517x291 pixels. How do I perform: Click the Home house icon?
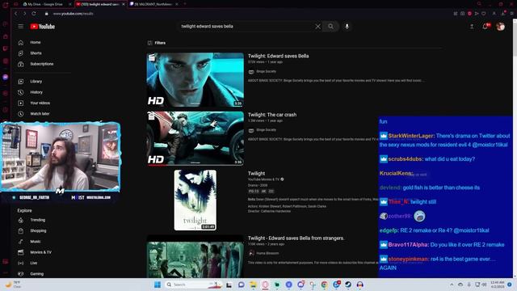click(21, 43)
